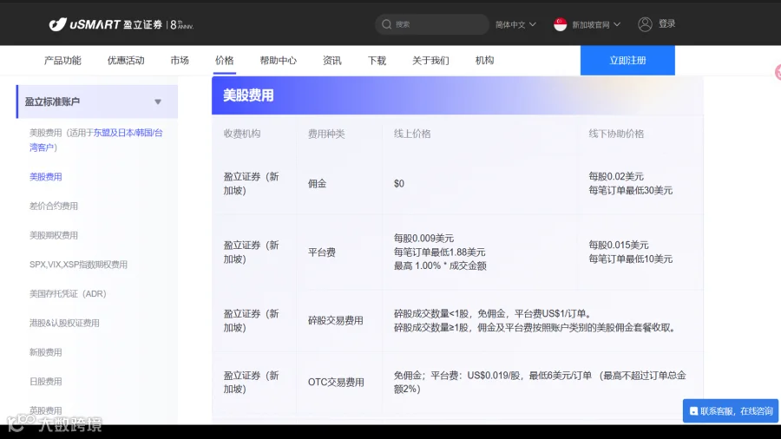Open 日股费用 in the sidebar
Image resolution: width=781 pixels, height=439 pixels.
point(45,382)
